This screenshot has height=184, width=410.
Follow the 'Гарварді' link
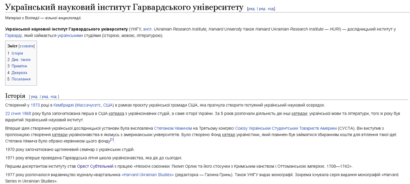13,35
